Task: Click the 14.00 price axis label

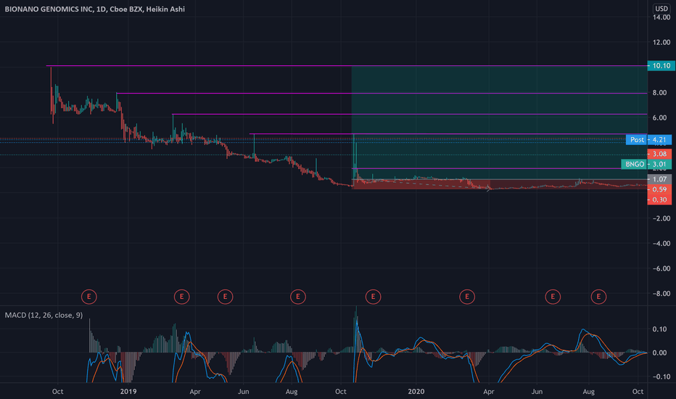Action: click(x=661, y=17)
